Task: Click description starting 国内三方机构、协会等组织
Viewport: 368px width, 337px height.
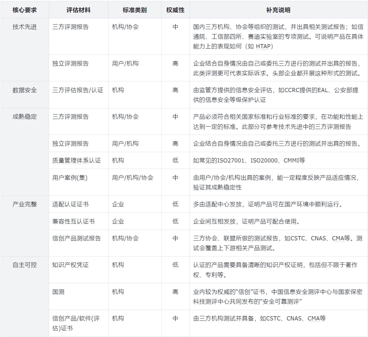Action: point(278,36)
